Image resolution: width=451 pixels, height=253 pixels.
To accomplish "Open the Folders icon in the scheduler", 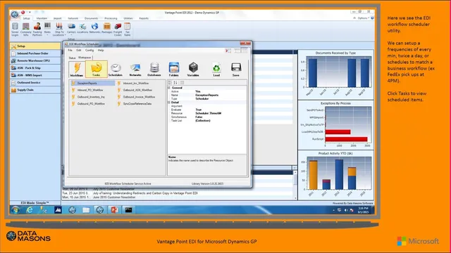I will [174, 70].
